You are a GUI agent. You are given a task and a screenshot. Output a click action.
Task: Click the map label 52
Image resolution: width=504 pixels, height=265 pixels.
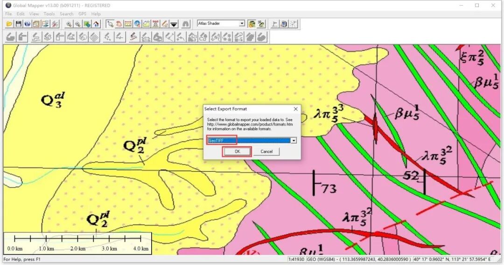(x=411, y=176)
